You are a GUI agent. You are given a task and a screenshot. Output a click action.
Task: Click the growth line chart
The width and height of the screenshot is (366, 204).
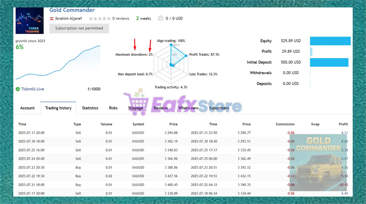point(58,63)
